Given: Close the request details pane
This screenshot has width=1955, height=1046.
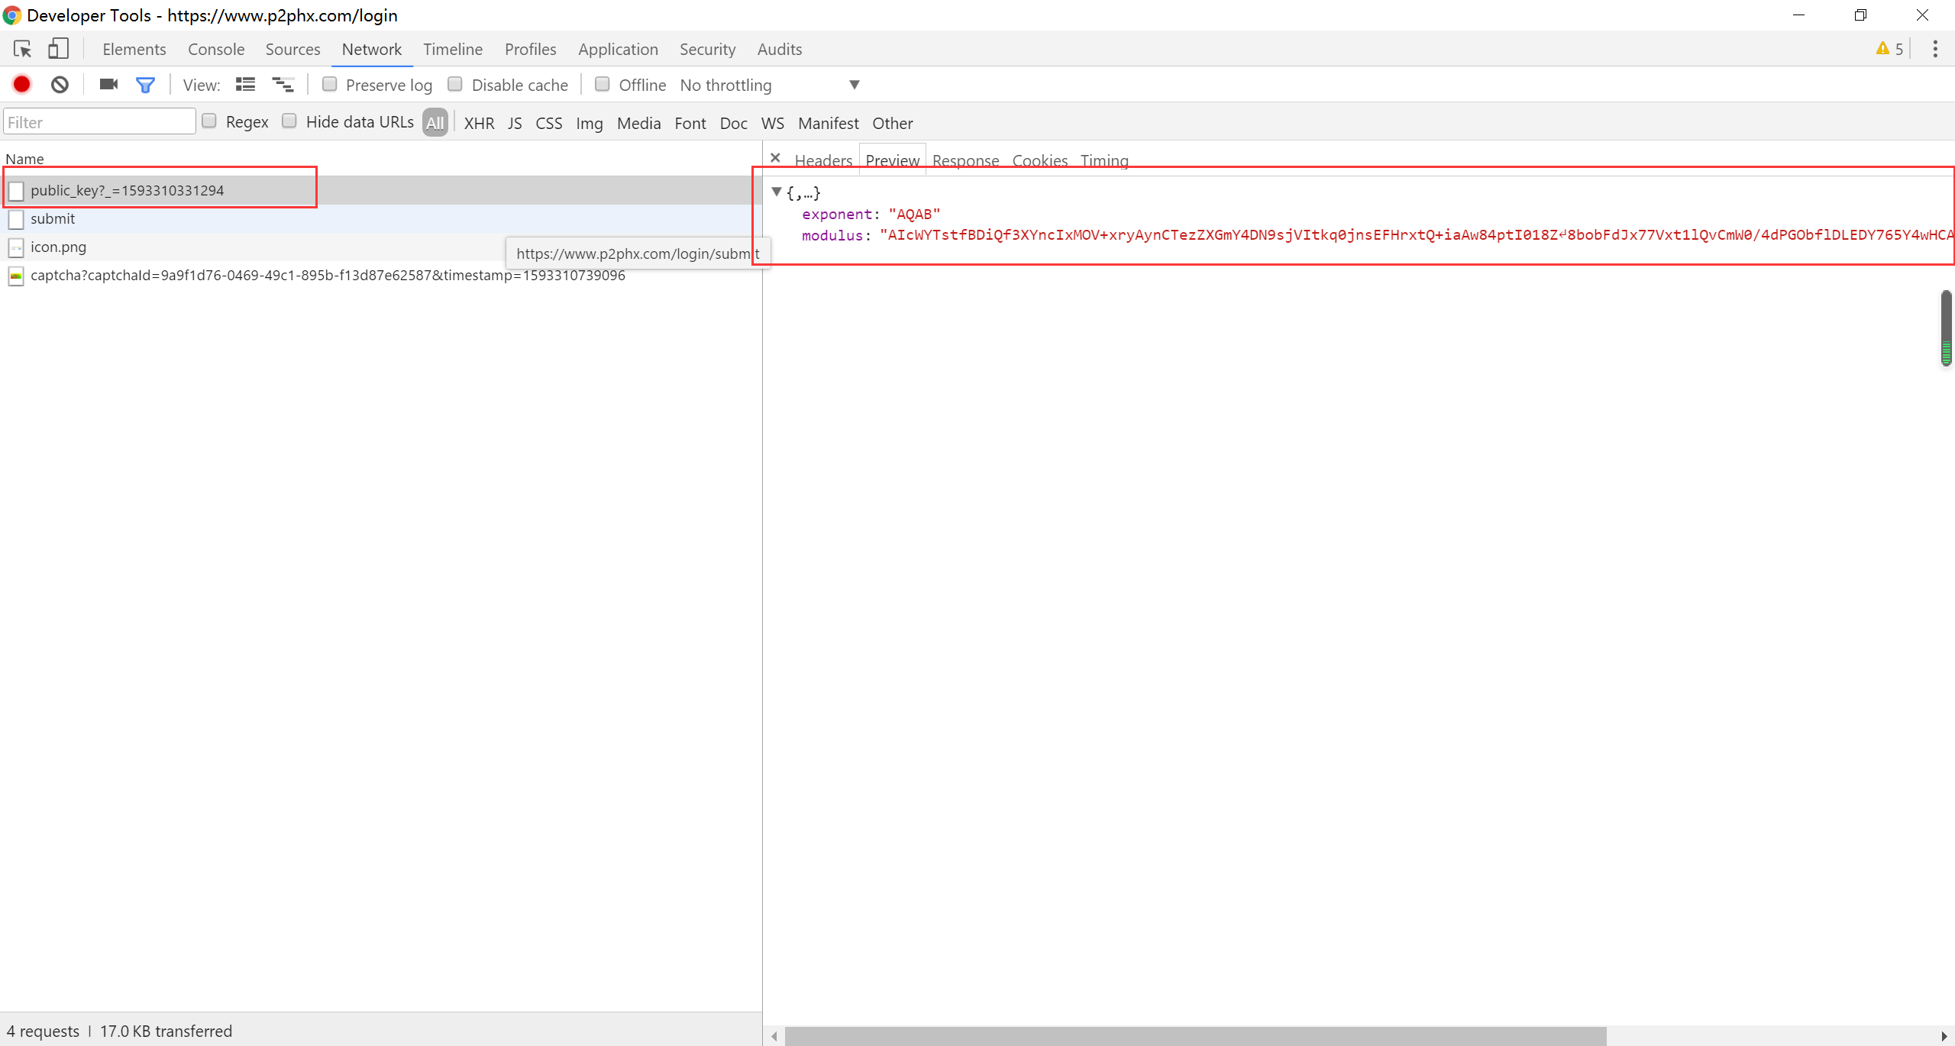Looking at the screenshot, I should [x=775, y=158].
